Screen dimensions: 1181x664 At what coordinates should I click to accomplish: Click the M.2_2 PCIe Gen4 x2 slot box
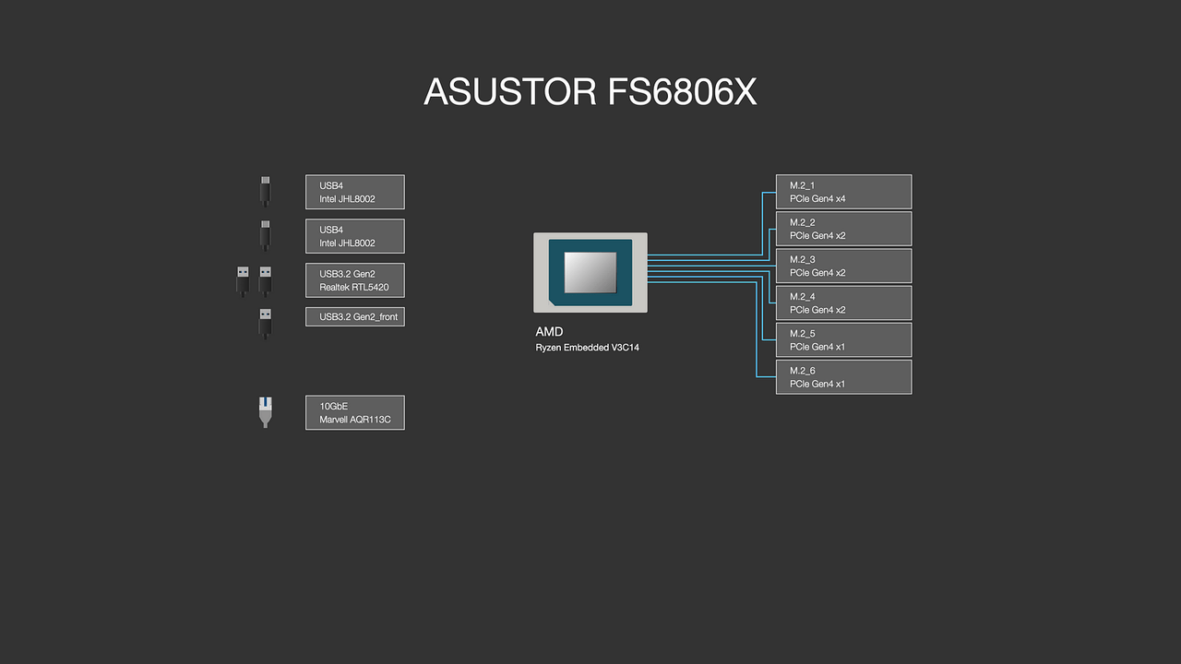point(843,228)
